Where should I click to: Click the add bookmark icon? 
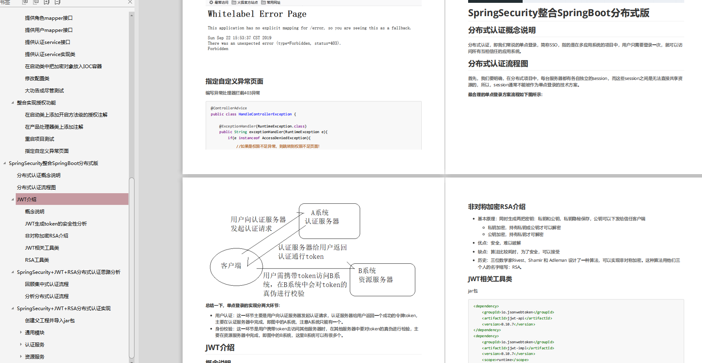pos(46,2)
